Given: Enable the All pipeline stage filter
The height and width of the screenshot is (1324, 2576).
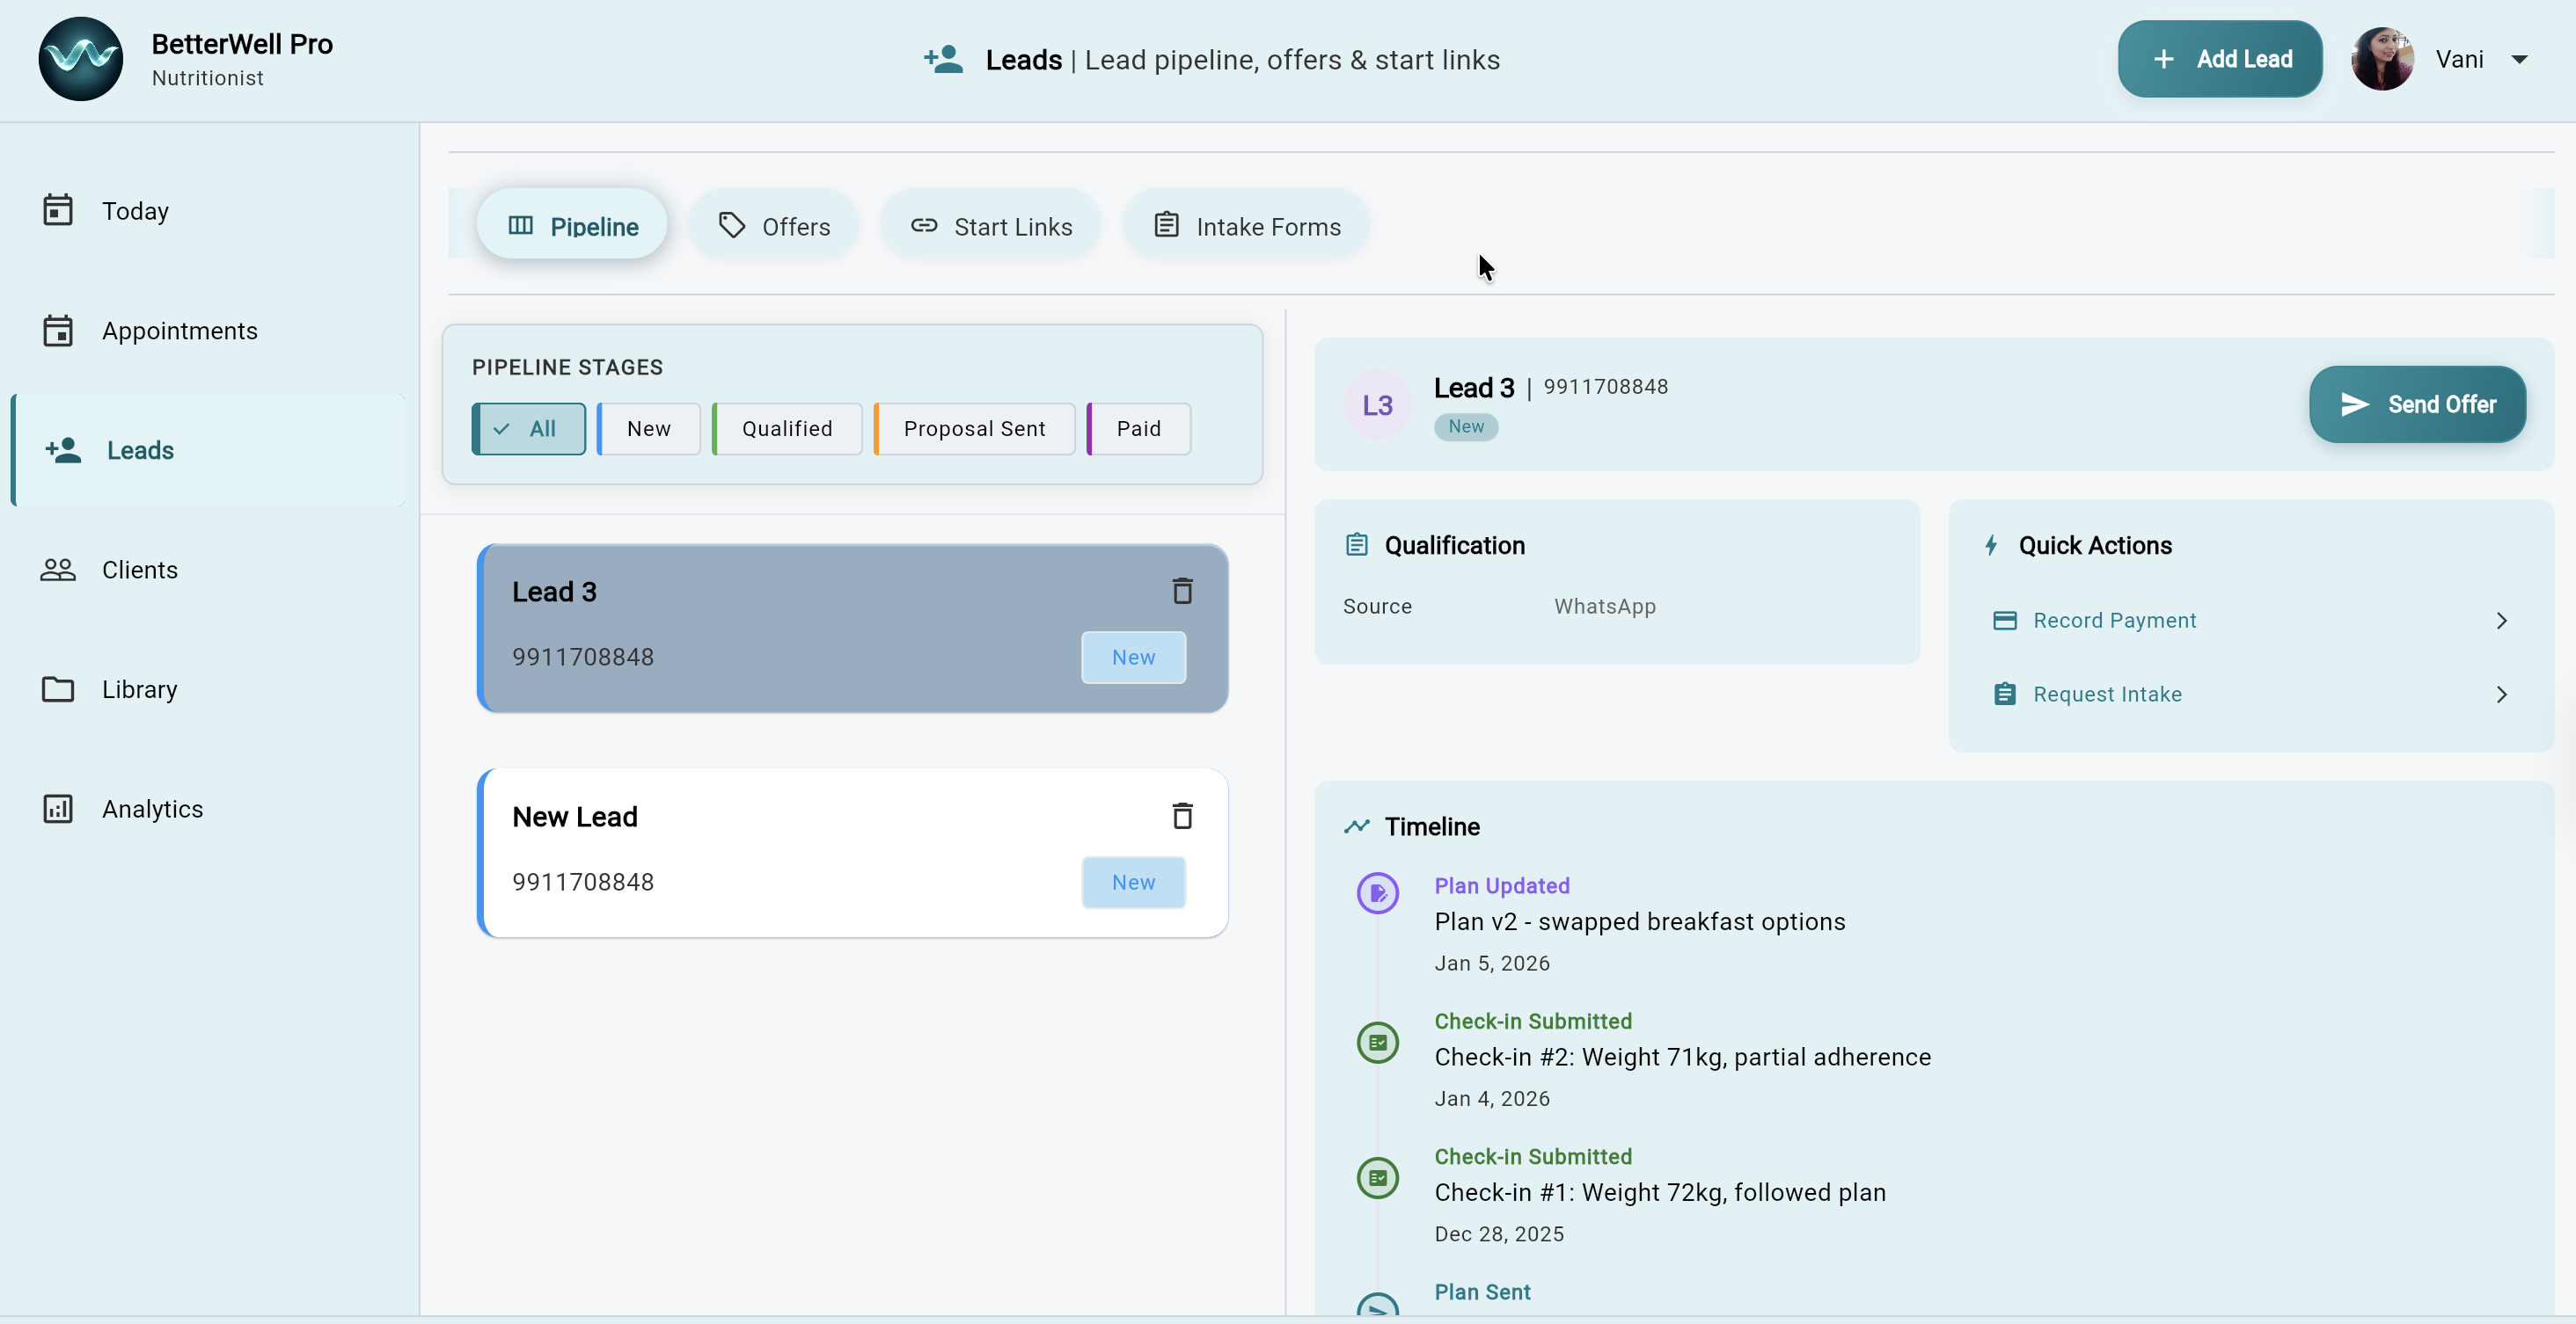Looking at the screenshot, I should click(x=528, y=427).
